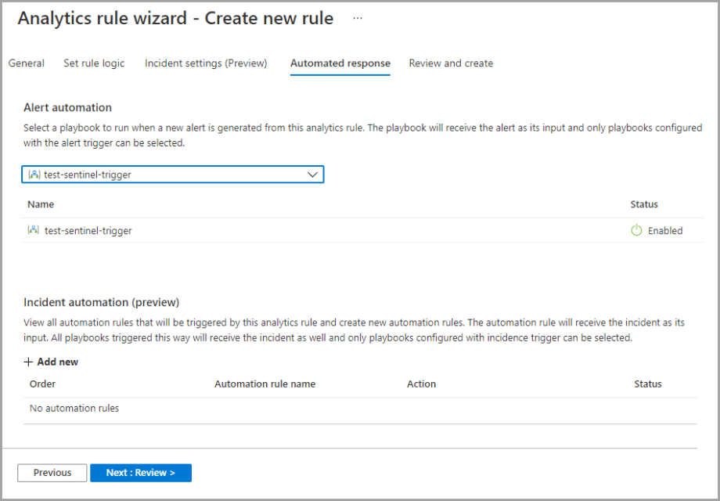Sort playbooks by the Name column header
Image resolution: width=720 pixels, height=501 pixels.
click(41, 204)
